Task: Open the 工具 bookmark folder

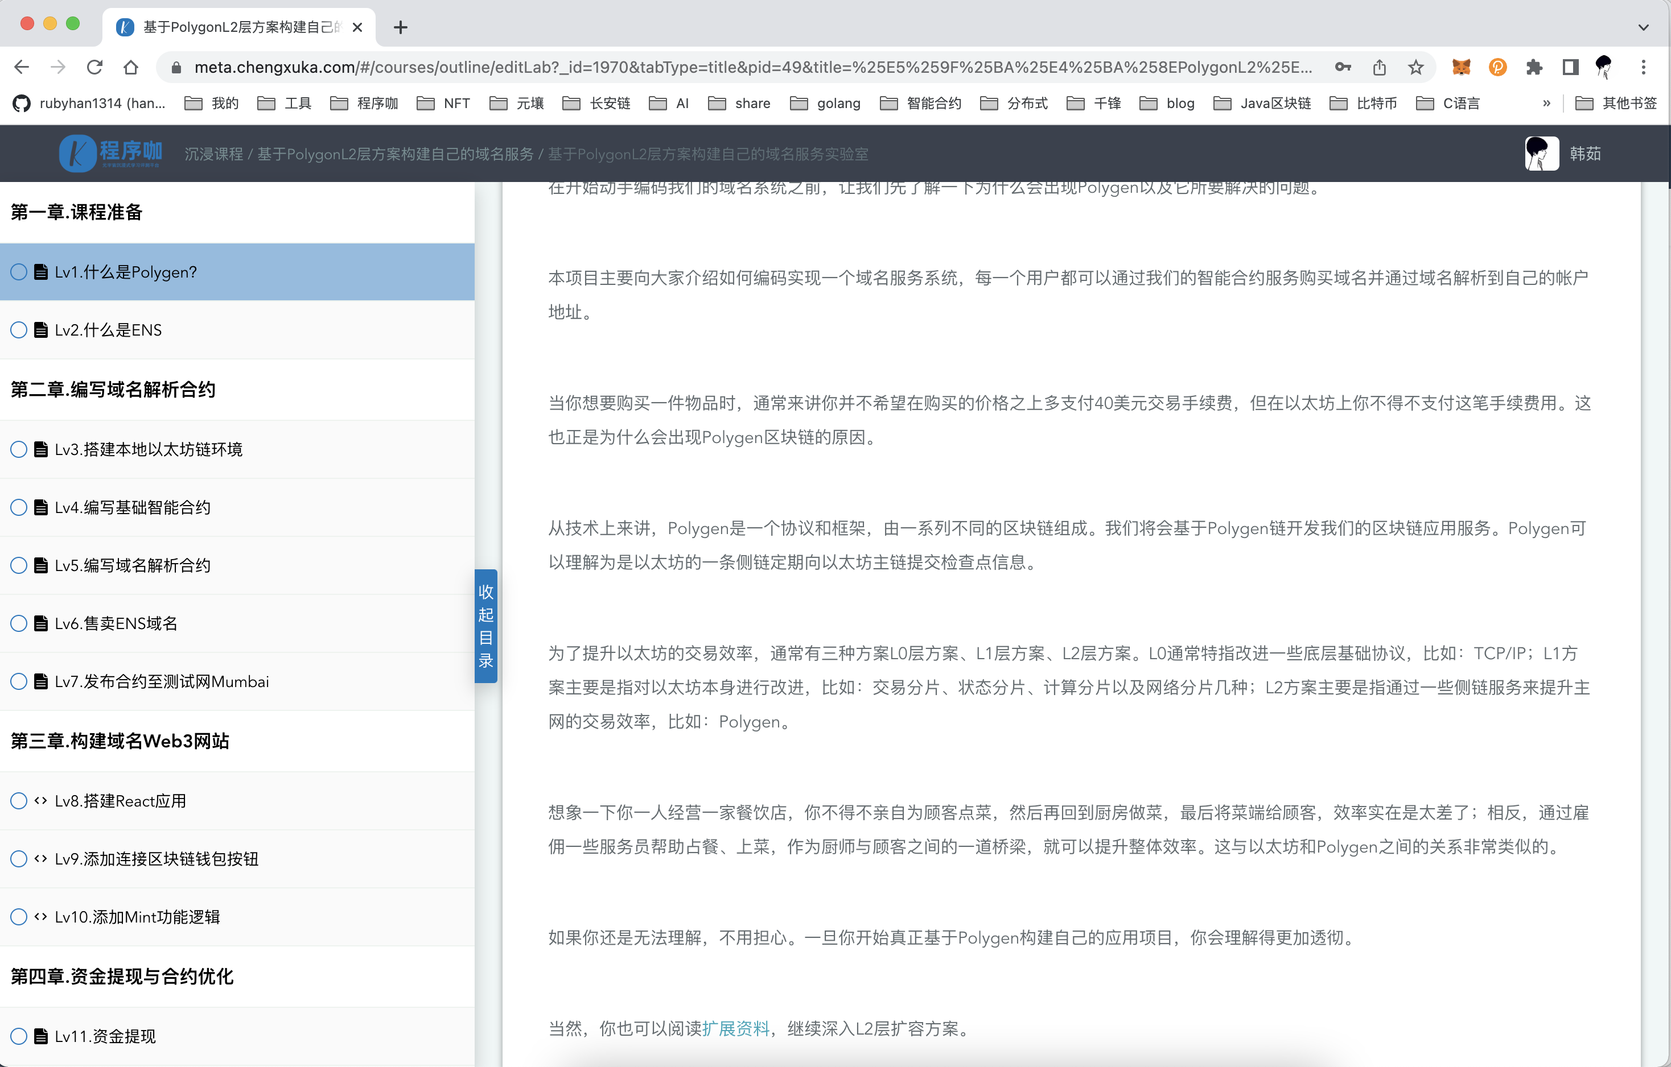Action: 285,104
